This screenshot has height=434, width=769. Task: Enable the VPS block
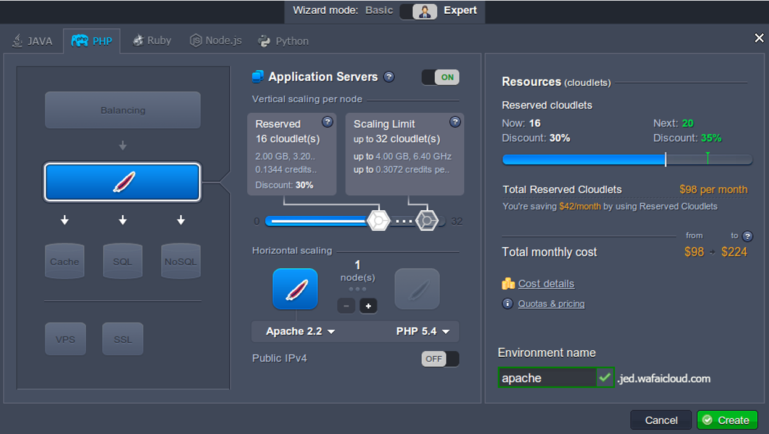click(x=65, y=339)
